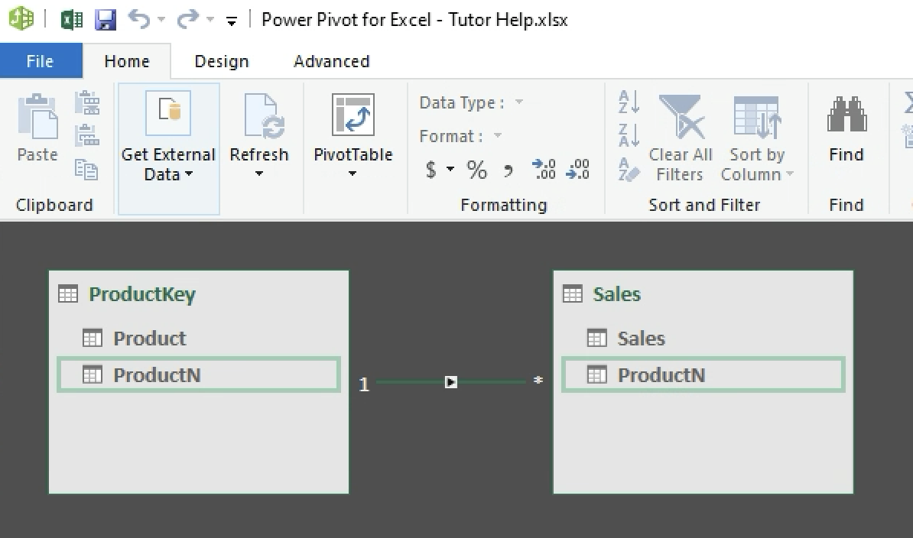
Task: Switch to the Design tab
Action: click(x=222, y=61)
